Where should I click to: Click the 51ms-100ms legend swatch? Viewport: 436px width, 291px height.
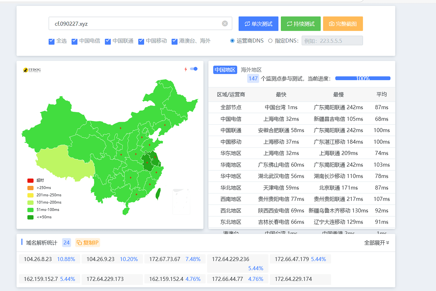point(30,210)
